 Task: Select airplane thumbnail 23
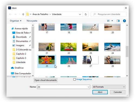(90, 47)
